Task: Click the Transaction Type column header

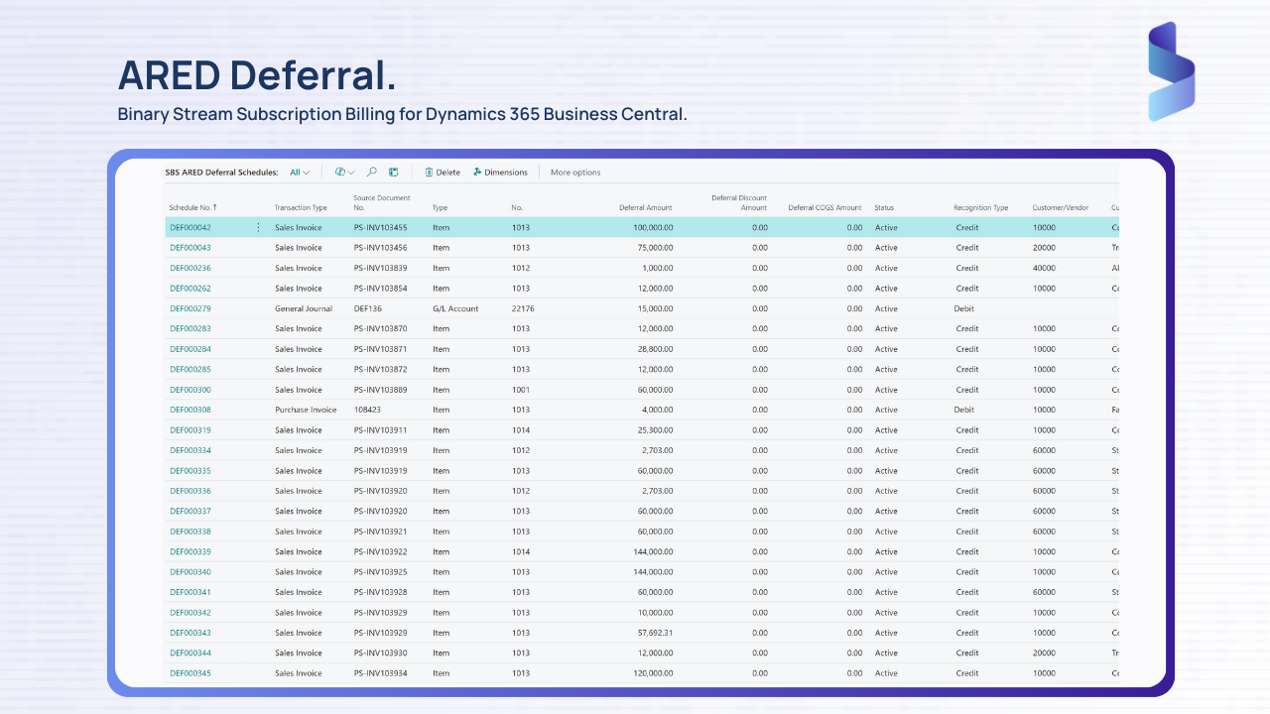Action: [301, 207]
